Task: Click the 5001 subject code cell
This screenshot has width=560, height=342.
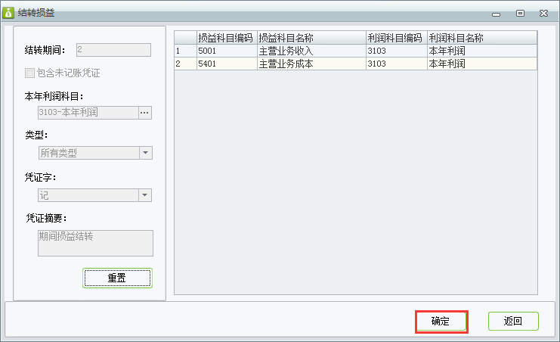Action: click(x=227, y=51)
